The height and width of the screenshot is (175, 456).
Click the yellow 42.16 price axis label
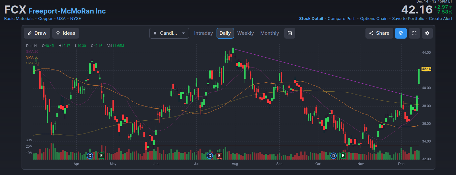click(426, 69)
